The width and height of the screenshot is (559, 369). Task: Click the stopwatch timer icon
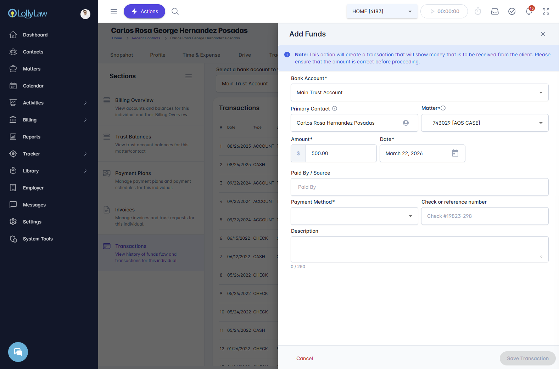[x=478, y=11]
